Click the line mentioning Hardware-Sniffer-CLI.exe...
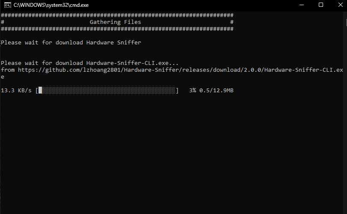 [89, 63]
